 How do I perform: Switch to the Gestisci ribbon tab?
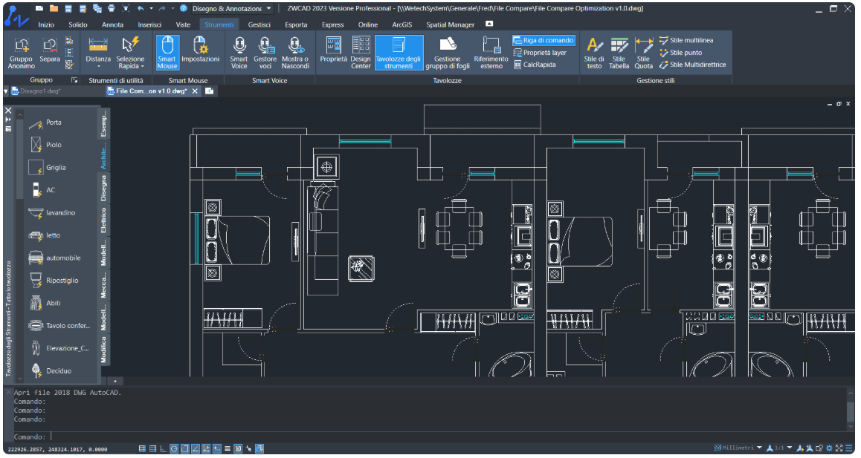pos(259,24)
